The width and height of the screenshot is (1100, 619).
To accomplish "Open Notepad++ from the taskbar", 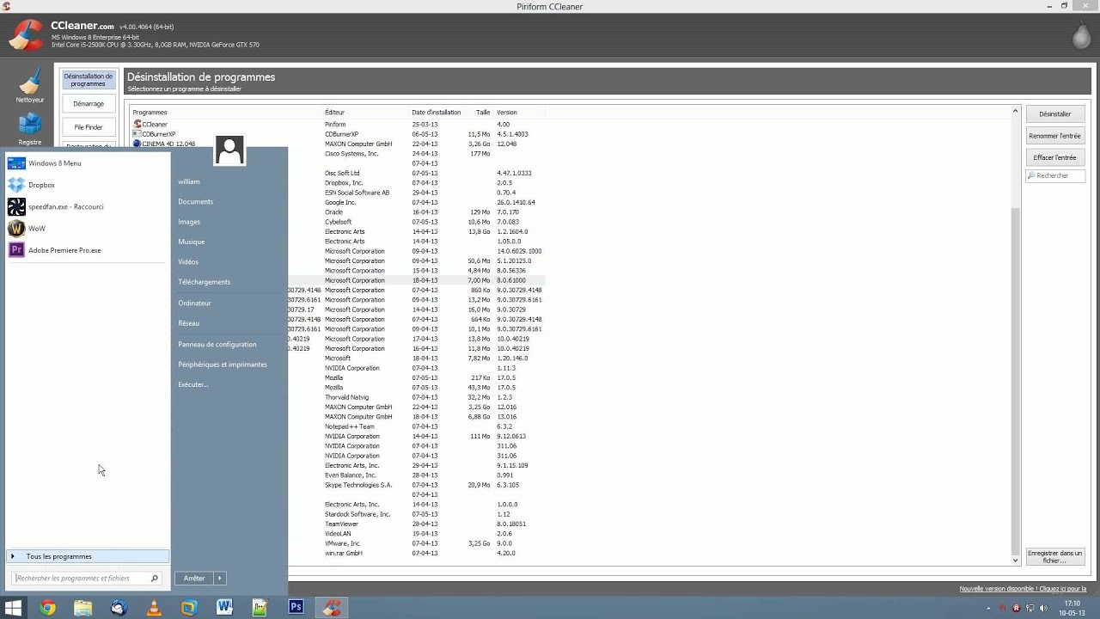I will tap(260, 608).
